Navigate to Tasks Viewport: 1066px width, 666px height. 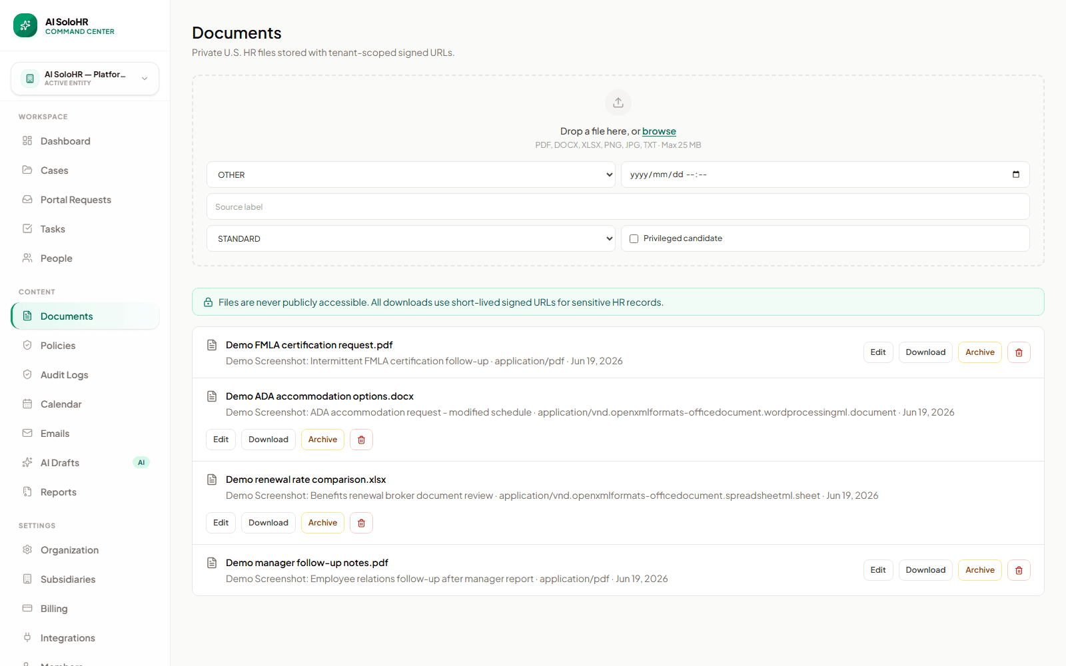click(85, 229)
